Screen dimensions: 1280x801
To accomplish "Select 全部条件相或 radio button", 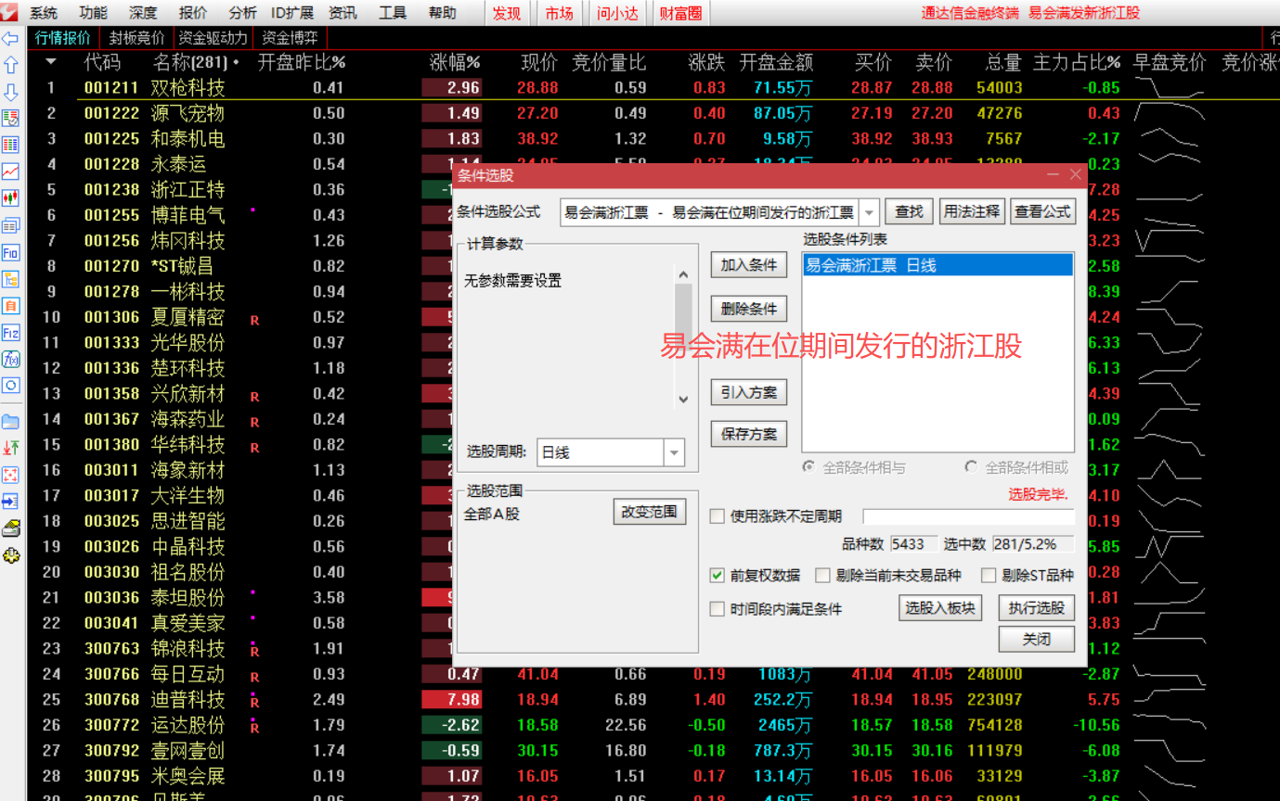I will [x=972, y=467].
